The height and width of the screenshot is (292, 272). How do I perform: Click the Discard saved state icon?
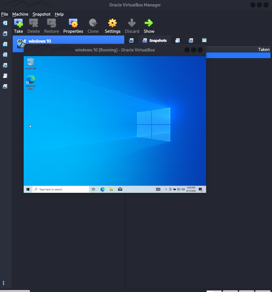point(132,23)
